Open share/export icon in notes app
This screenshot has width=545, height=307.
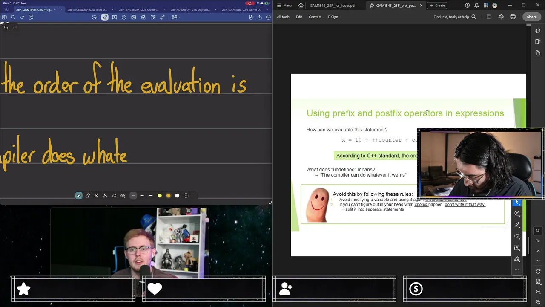pyautogui.click(x=259, y=17)
